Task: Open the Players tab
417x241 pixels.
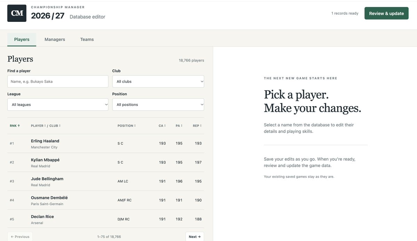Action: tap(22, 39)
